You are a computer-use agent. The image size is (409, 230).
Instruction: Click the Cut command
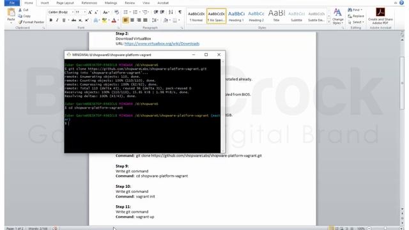click(x=23, y=10)
